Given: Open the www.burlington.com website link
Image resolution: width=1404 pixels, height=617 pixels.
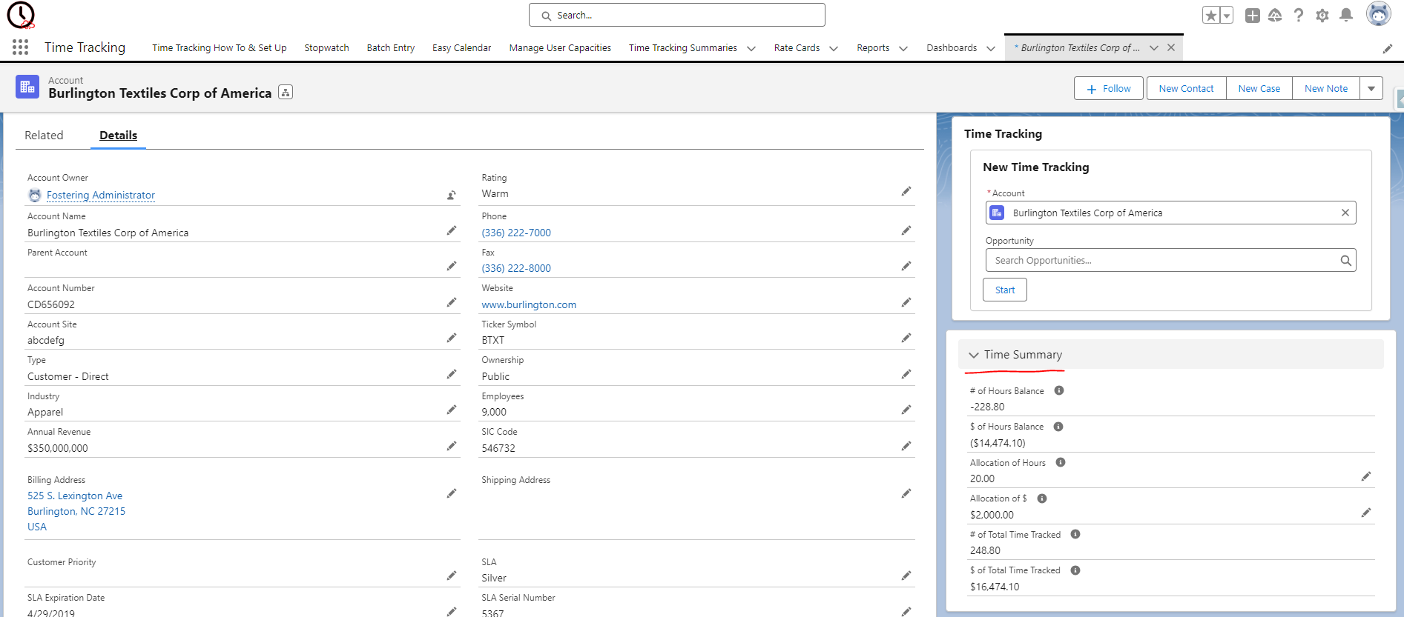Looking at the screenshot, I should 529,304.
